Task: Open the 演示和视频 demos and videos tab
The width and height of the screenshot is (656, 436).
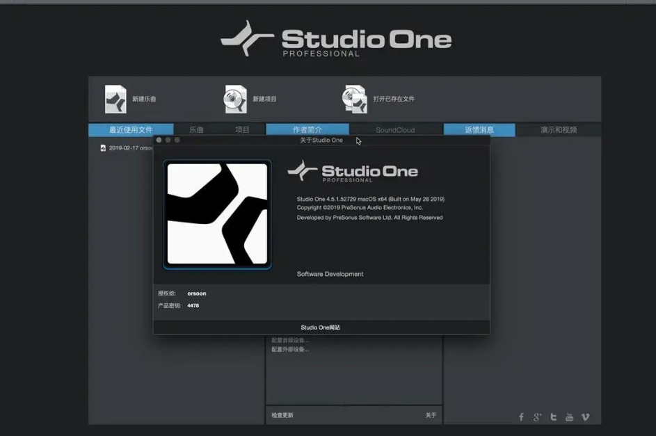Action: pyautogui.click(x=559, y=129)
